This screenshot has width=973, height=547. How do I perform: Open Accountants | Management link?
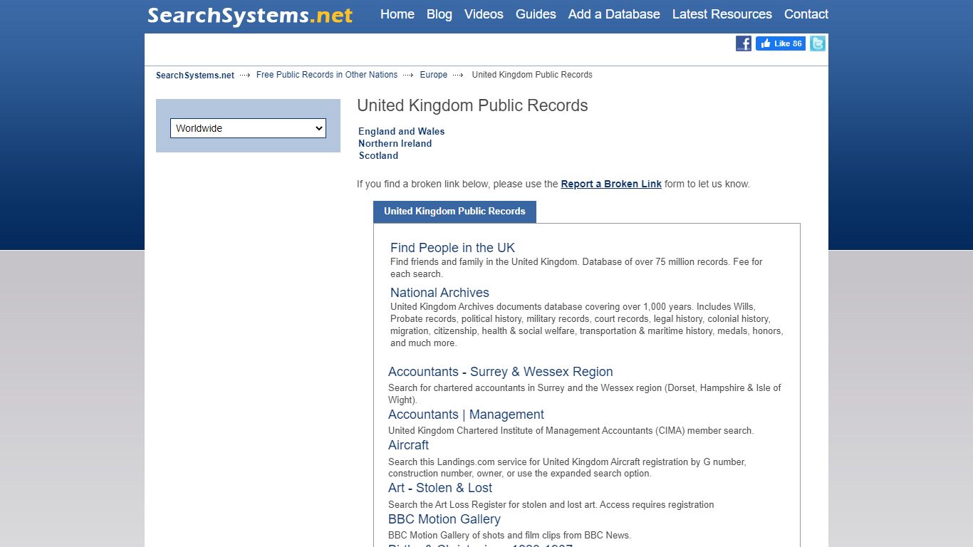tap(466, 415)
